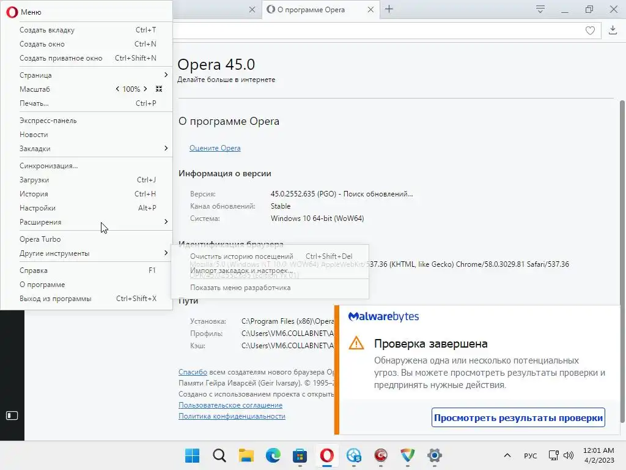
Task: Click version text '45.0.2552.635 (PGO)'
Action: click(303, 194)
